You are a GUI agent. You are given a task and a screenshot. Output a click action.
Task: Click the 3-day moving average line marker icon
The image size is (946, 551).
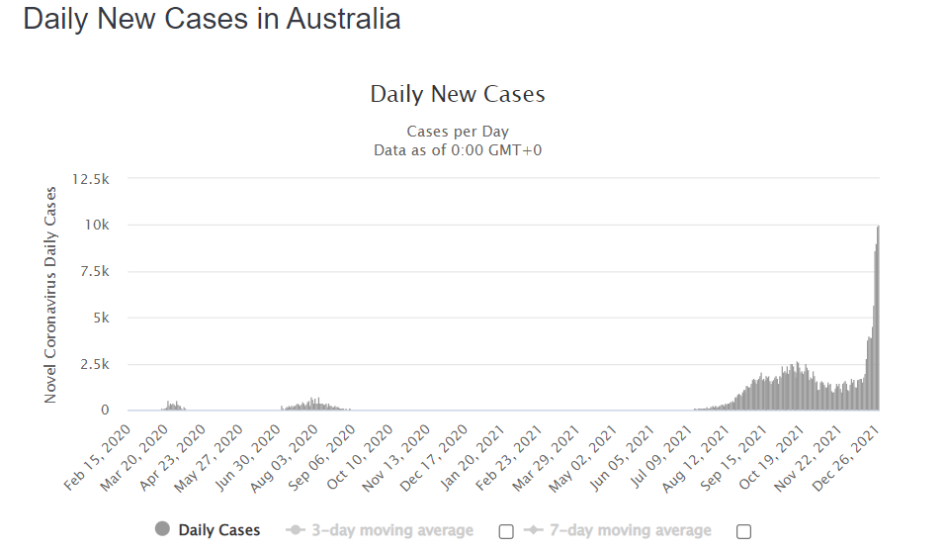[295, 530]
